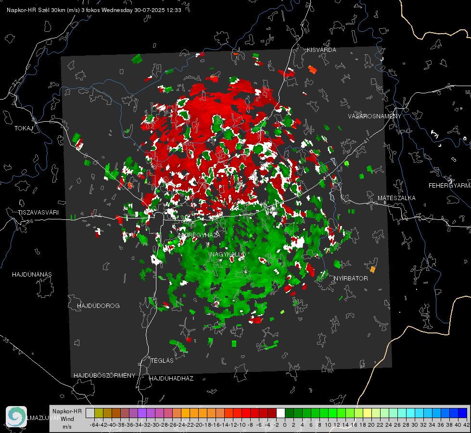Click the road number 41 near Vásárosnamény
This screenshot has width=471, height=433.
[366, 141]
